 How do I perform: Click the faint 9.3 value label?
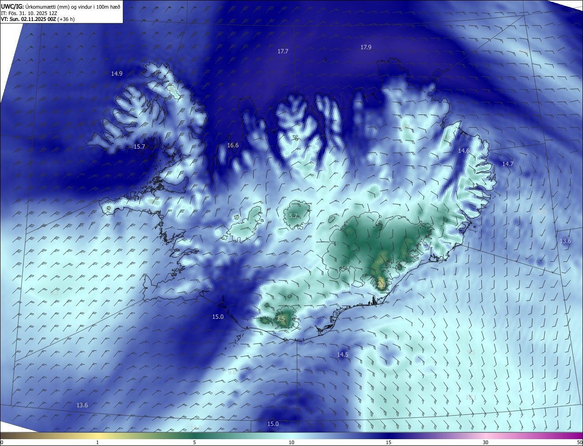[x=54, y=293]
